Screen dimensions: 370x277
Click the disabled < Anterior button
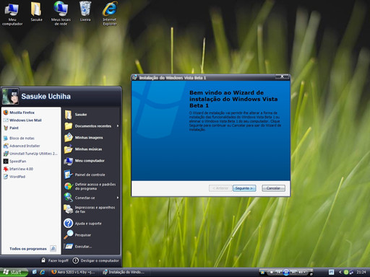pyautogui.click(x=220, y=188)
